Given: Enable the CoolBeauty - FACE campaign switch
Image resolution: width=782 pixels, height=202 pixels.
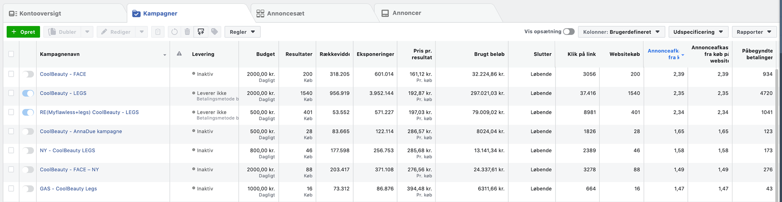Looking at the screenshot, I should pyautogui.click(x=28, y=74).
